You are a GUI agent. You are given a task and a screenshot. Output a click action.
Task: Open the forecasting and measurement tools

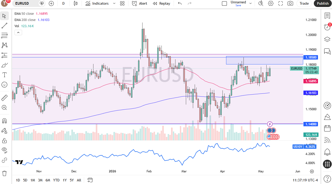pyautogui.click(x=4, y=55)
